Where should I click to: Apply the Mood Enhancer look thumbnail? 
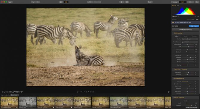(x=82, y=102)
